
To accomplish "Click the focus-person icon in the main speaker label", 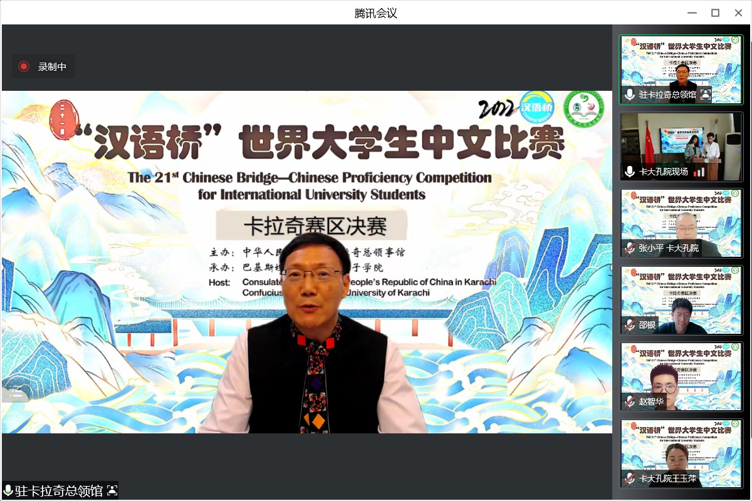I will pos(112,490).
